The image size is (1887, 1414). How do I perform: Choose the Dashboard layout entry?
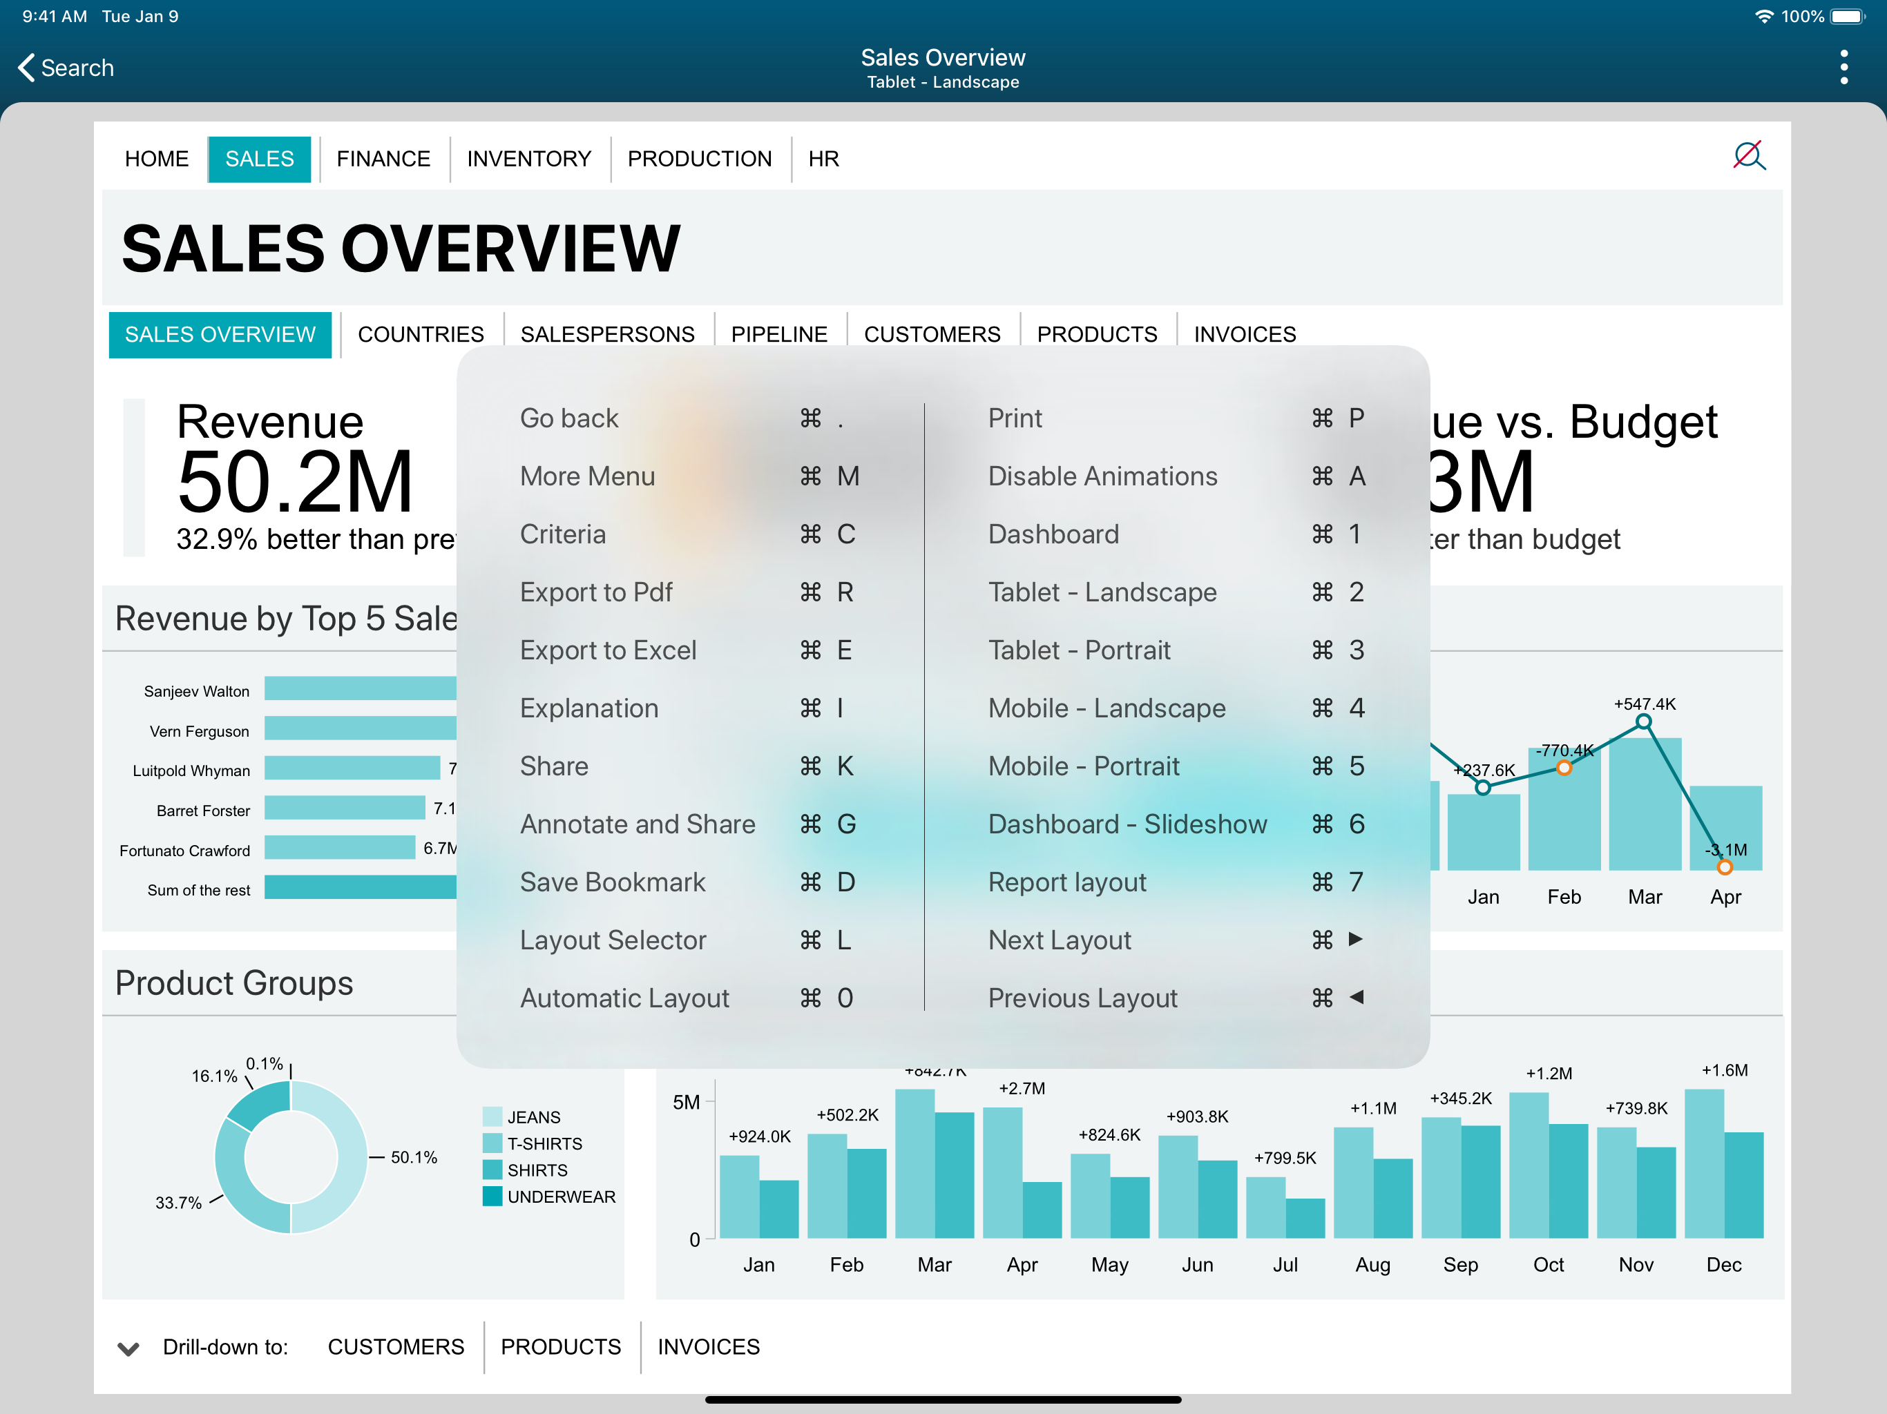pos(1176,534)
